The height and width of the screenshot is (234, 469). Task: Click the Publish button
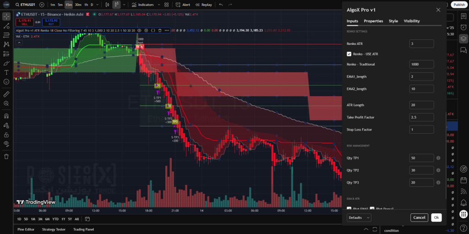(x=459, y=5)
